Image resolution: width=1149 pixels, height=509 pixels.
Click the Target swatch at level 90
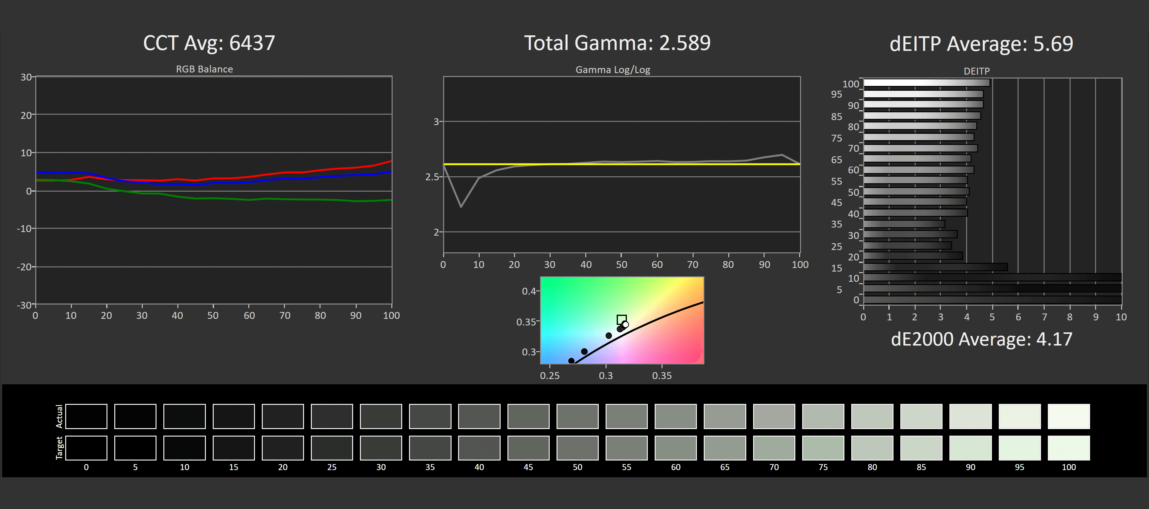click(x=970, y=448)
